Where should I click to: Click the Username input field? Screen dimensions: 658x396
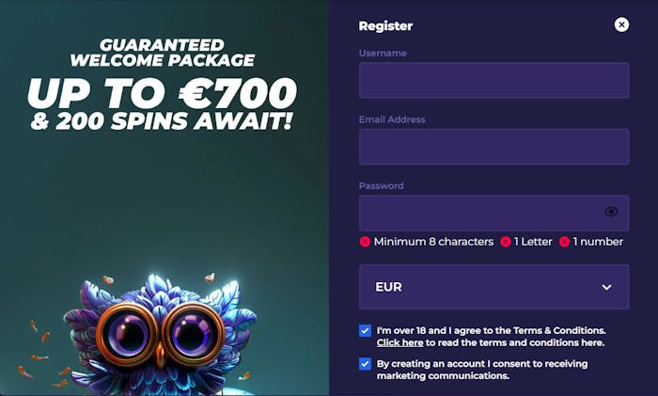pyautogui.click(x=493, y=80)
